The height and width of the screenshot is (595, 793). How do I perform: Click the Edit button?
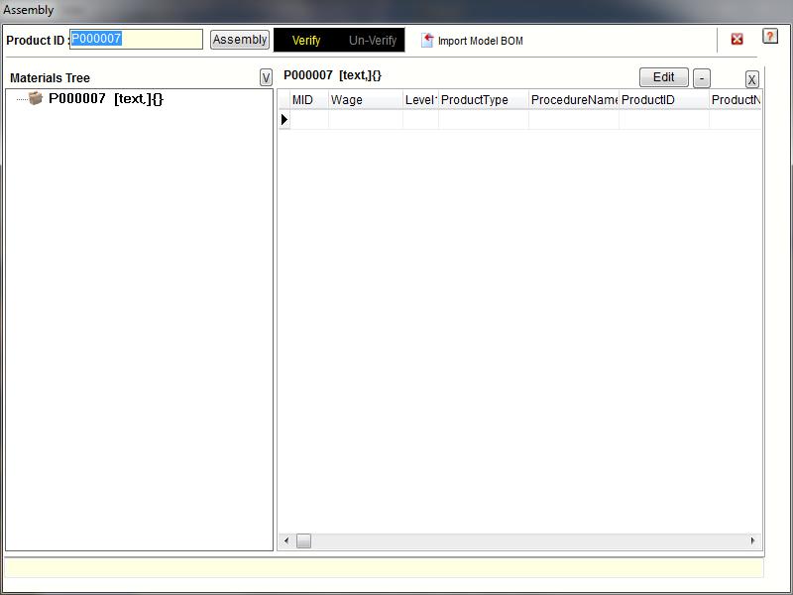(x=663, y=77)
